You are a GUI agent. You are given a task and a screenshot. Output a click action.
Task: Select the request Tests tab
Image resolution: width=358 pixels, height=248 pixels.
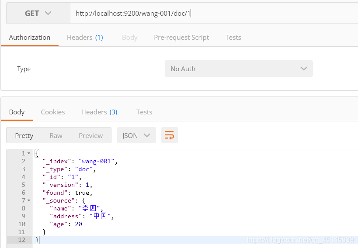tap(233, 38)
